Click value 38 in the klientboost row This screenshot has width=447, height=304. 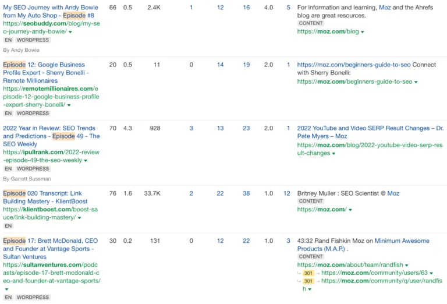[246, 193]
